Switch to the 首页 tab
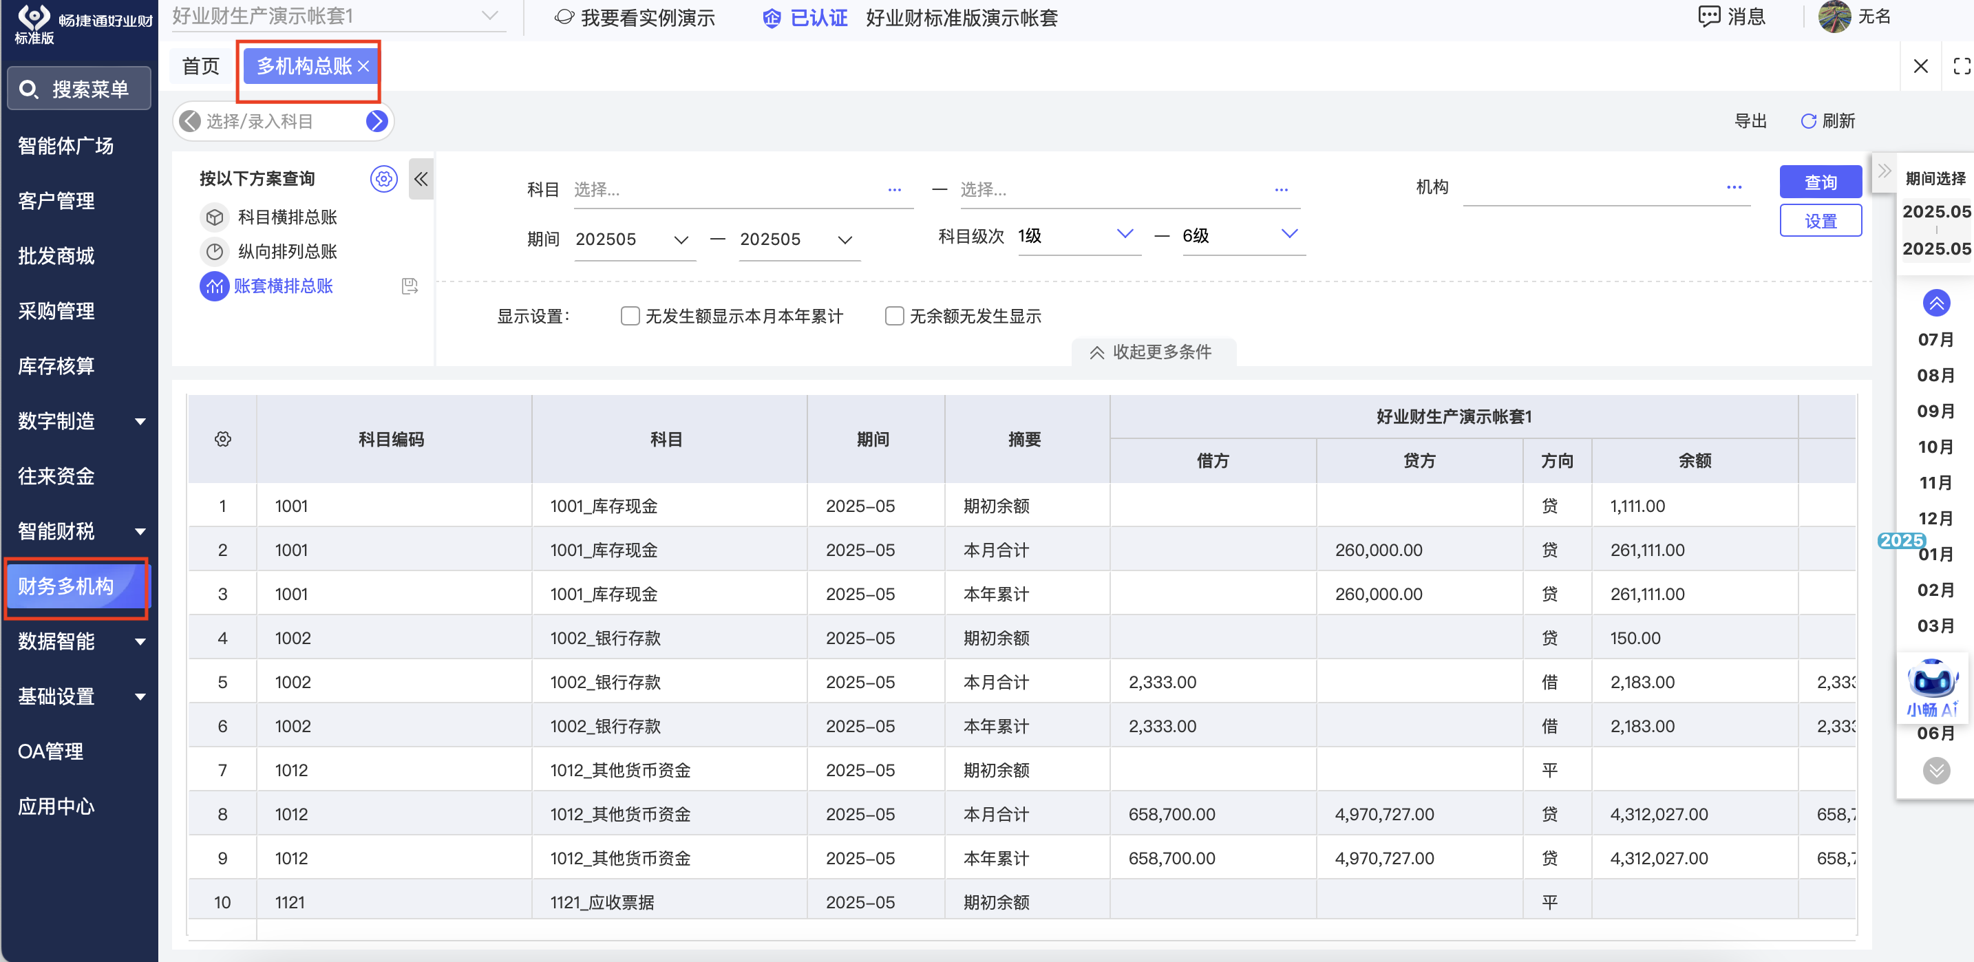Image resolution: width=1974 pixels, height=962 pixels. click(201, 66)
